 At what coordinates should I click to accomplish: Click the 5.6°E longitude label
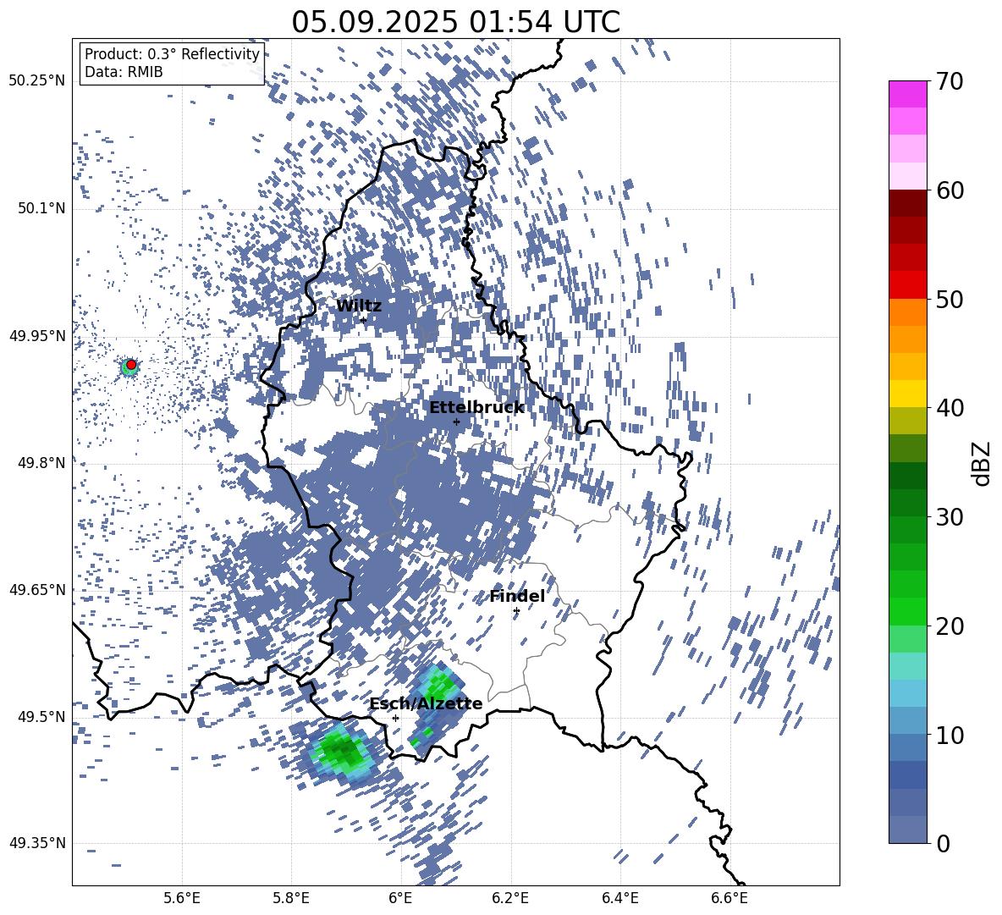click(182, 898)
